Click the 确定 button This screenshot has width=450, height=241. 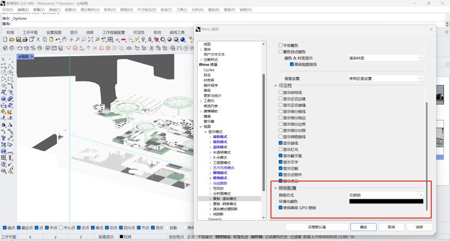[363, 227]
